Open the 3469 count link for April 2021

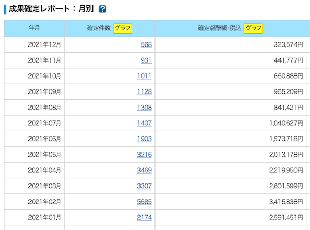click(145, 170)
